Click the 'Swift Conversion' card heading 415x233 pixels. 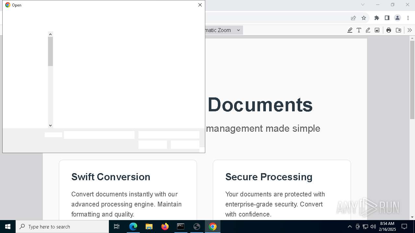coord(111,177)
